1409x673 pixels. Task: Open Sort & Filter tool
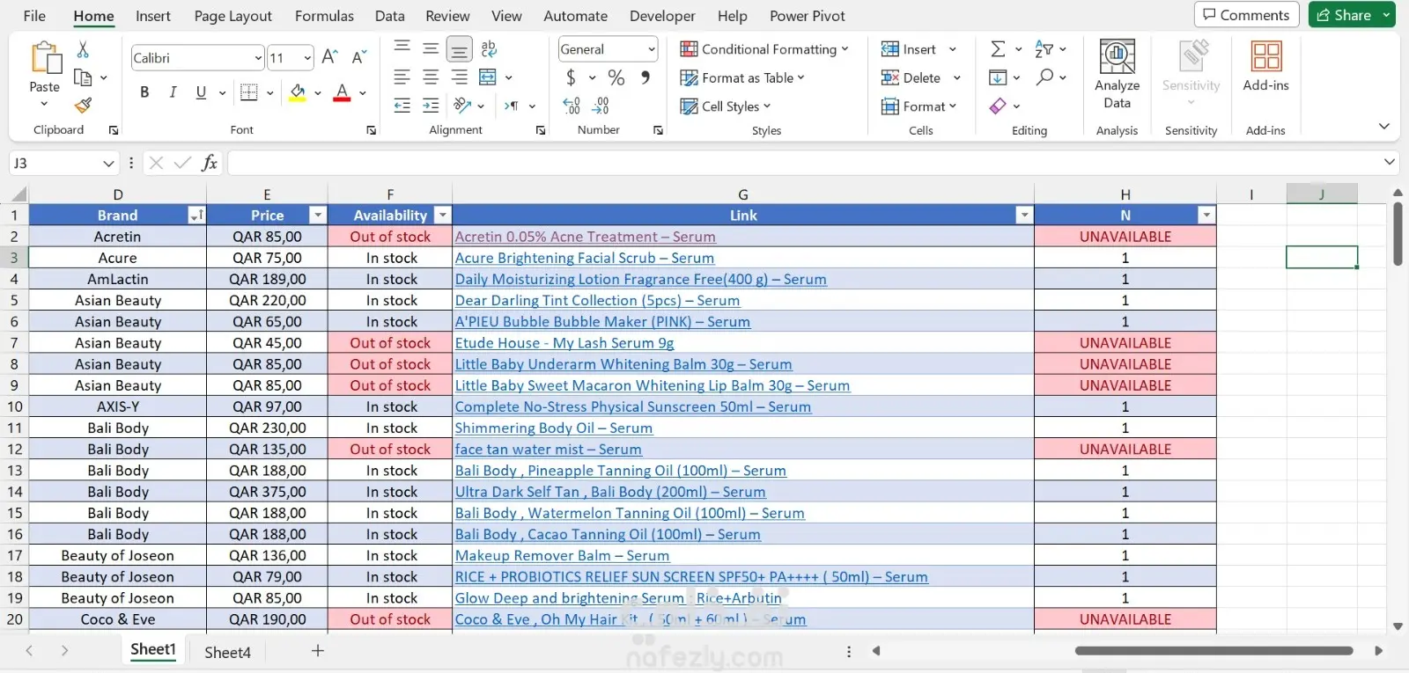coord(1044,49)
